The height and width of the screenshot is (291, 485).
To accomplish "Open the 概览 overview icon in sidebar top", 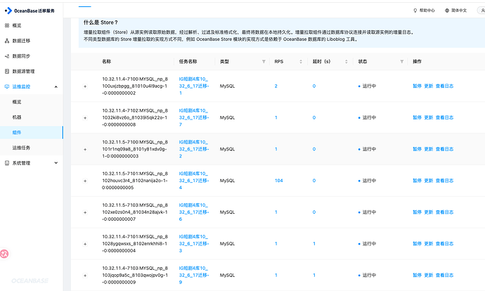I will tap(7, 25).
